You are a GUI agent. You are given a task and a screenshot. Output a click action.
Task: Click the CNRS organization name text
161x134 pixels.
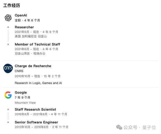(x=19, y=71)
